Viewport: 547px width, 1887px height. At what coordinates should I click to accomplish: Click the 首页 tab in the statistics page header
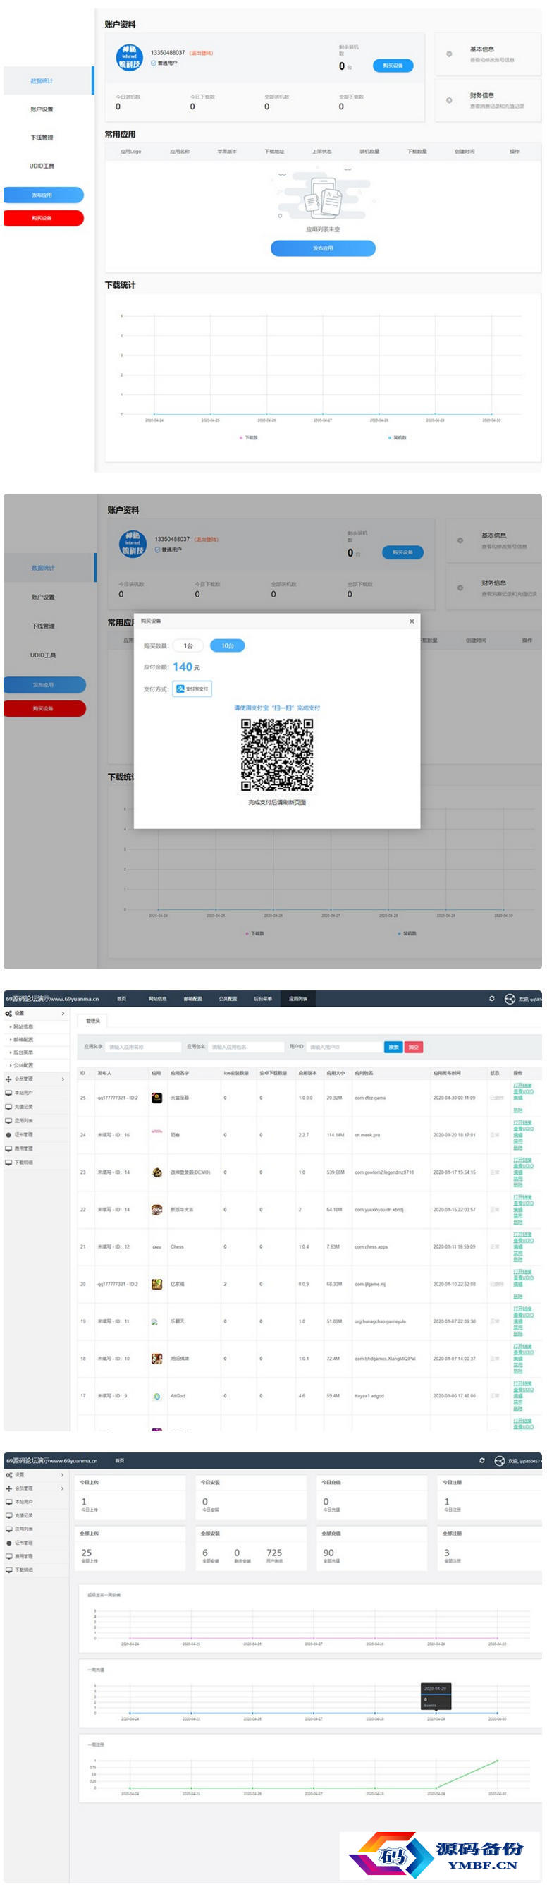[x=119, y=1461]
